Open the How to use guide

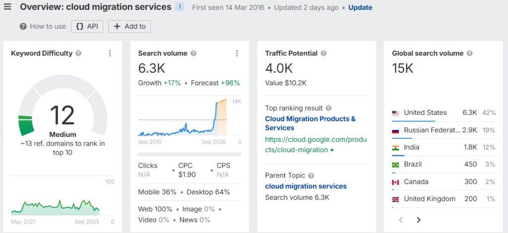(43, 26)
